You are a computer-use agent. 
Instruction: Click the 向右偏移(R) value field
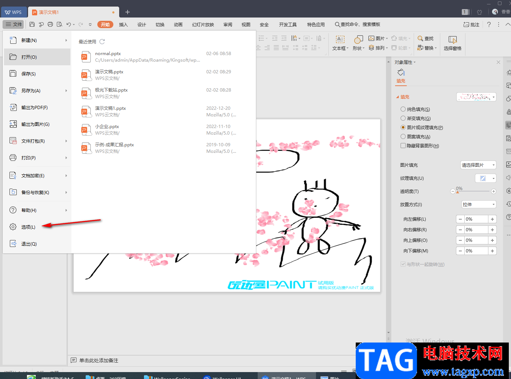pyautogui.click(x=476, y=230)
